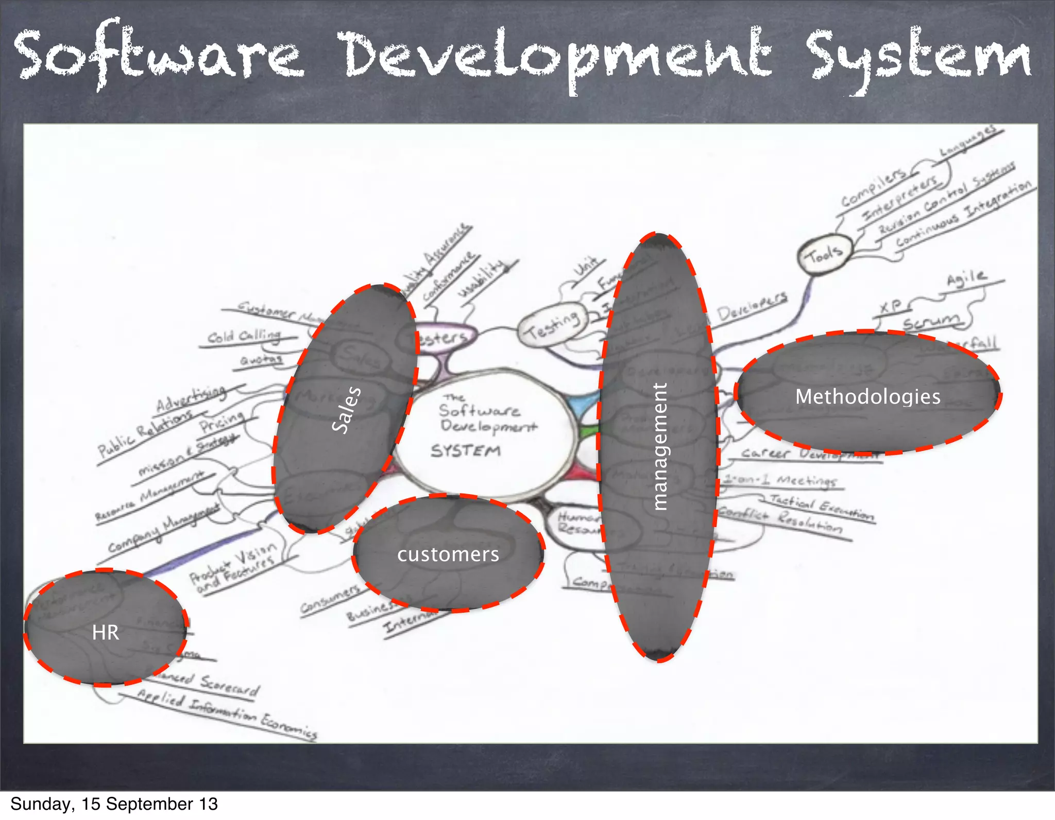Click the "Sunday, 15 September 13" date footer
1055x820 pixels.
click(x=114, y=805)
